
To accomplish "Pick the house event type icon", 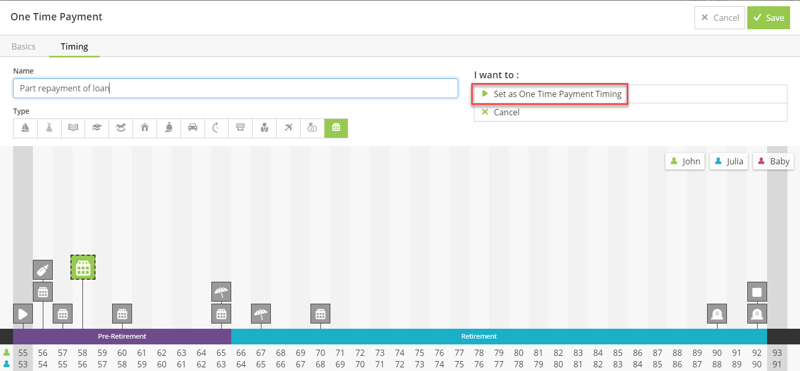I will point(145,128).
